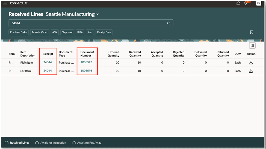Click the search field containing 34044
Image resolution: width=266 pixels, height=149 pixels.
(87, 23)
